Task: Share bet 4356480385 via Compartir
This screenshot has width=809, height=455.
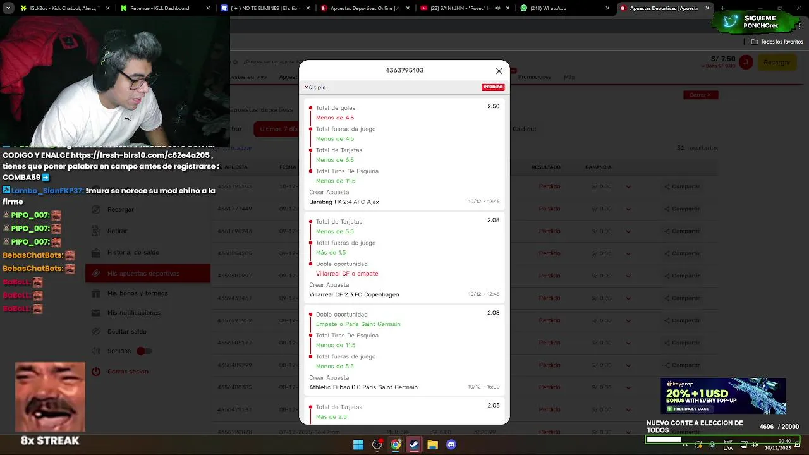Action: 682,387
